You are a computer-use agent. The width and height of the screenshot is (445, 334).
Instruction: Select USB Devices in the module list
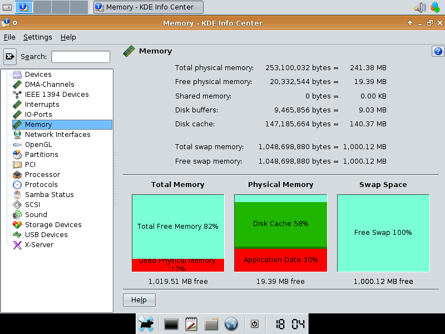(46, 235)
